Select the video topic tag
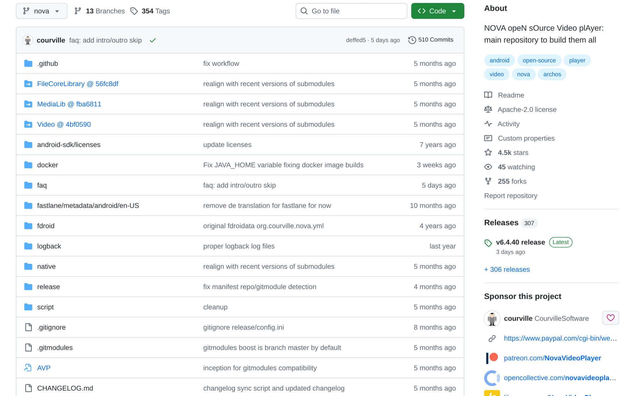Viewport: 635px width, 396px height. (497, 74)
